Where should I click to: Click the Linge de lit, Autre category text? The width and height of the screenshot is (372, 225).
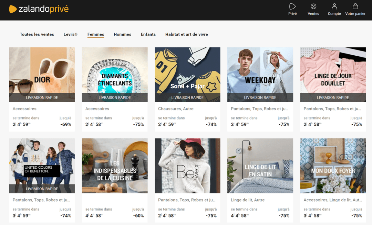coord(248,200)
